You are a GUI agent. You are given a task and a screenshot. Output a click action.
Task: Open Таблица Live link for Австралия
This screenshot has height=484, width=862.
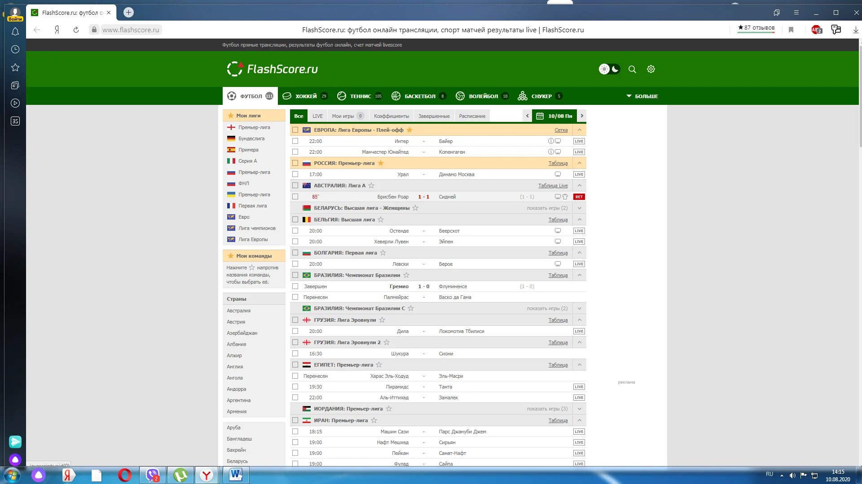click(x=553, y=186)
